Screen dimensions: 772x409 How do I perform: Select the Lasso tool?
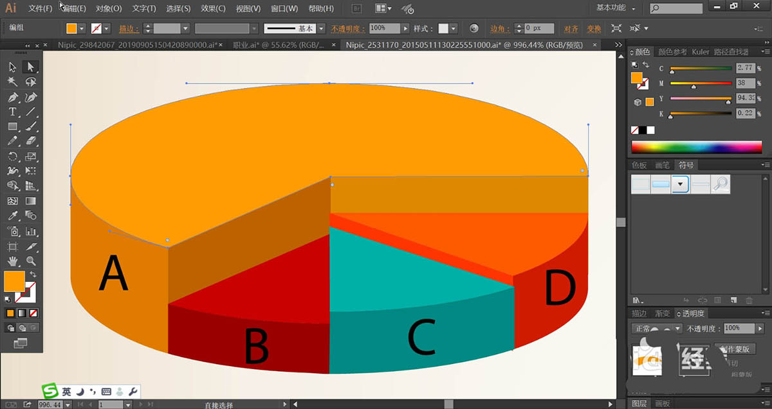pos(30,82)
